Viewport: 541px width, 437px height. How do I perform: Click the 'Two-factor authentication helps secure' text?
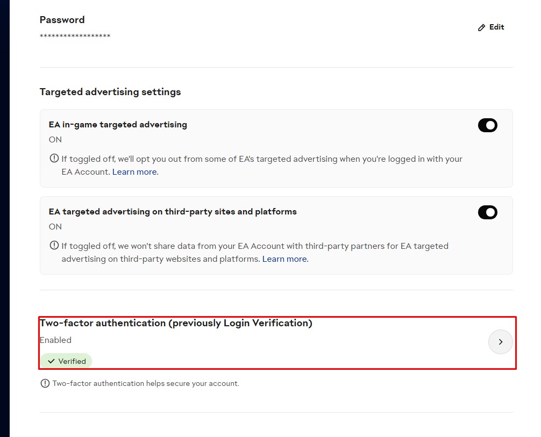(146, 384)
